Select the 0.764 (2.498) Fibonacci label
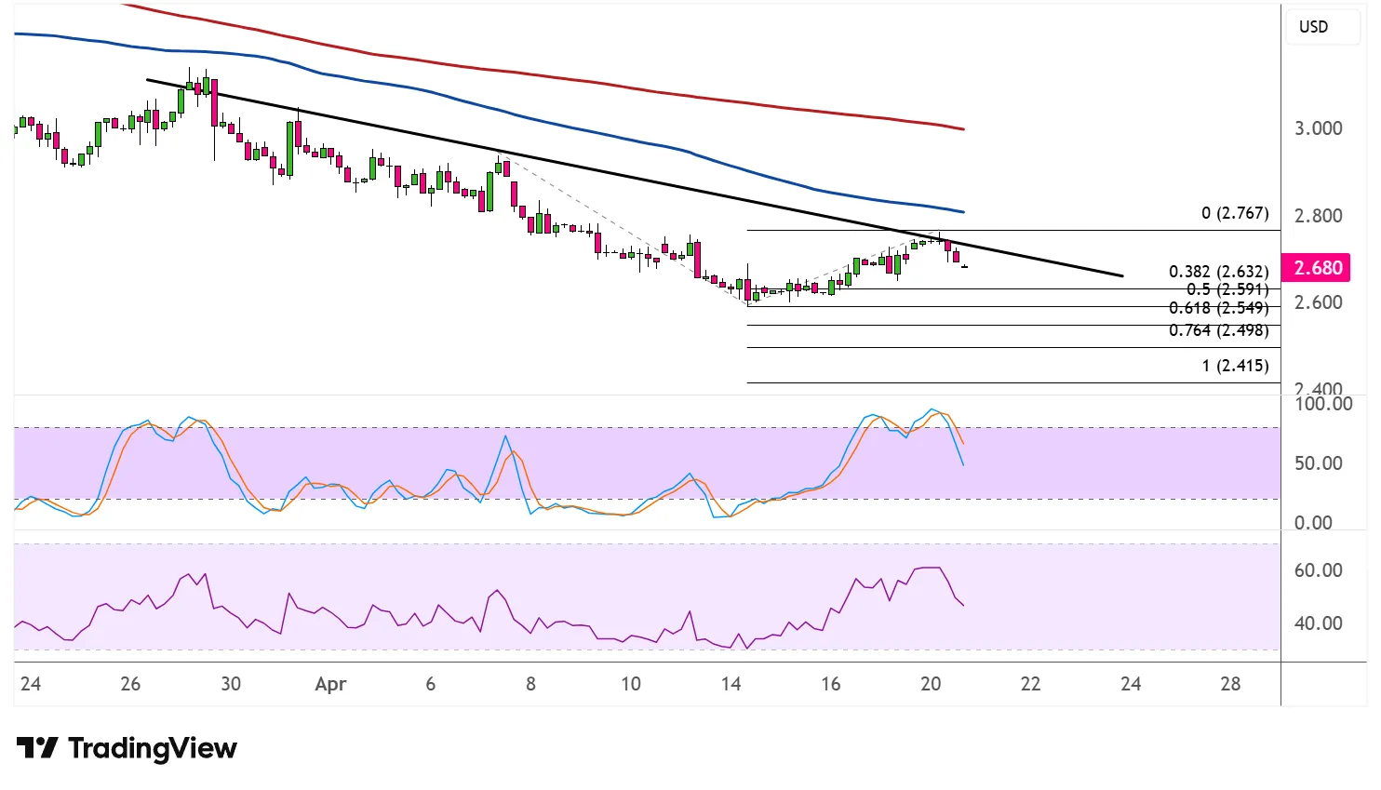This screenshot has width=1381, height=790. coord(1218,331)
